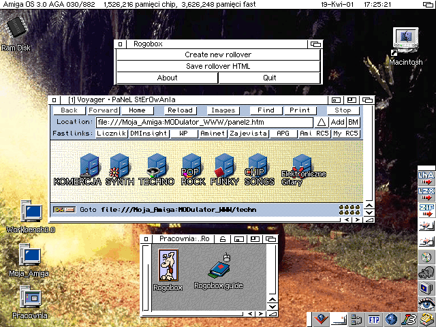Go to the Home page
The width and height of the screenshot is (436, 327).
137,110
